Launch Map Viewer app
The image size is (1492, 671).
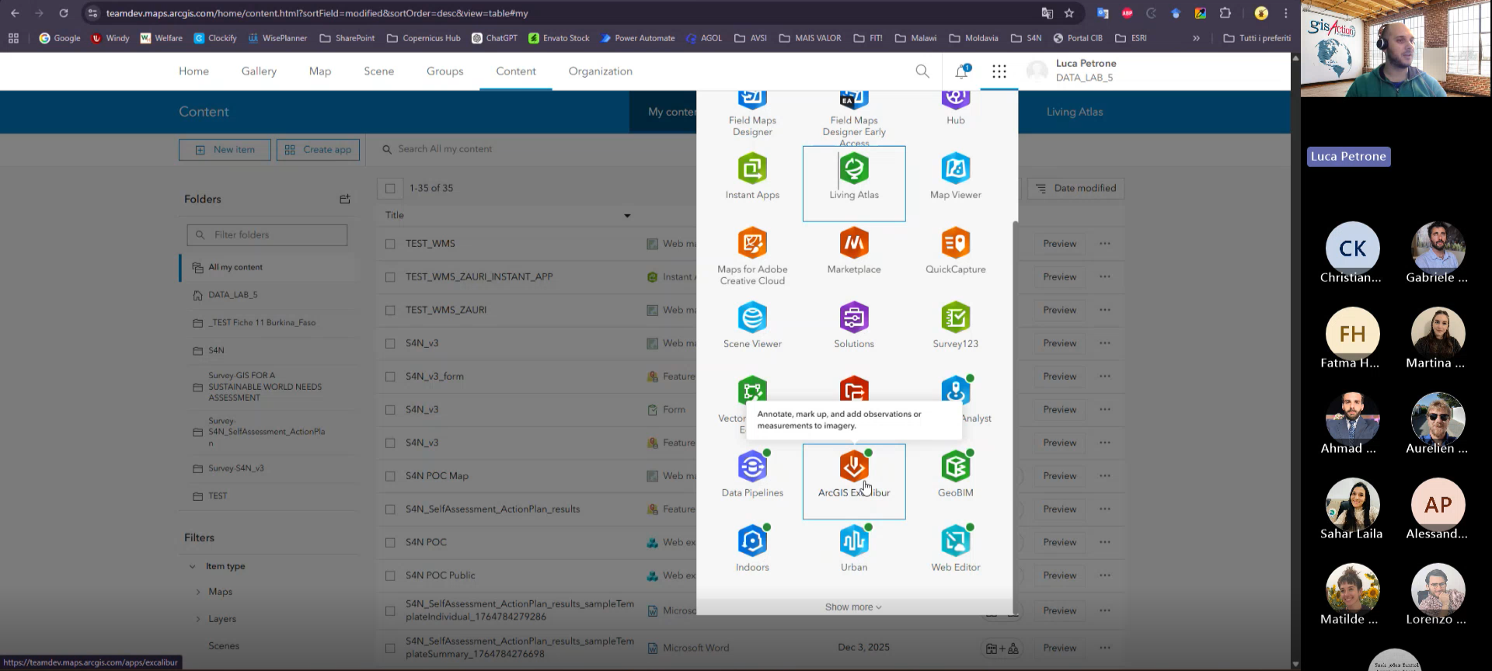pyautogui.click(x=956, y=176)
